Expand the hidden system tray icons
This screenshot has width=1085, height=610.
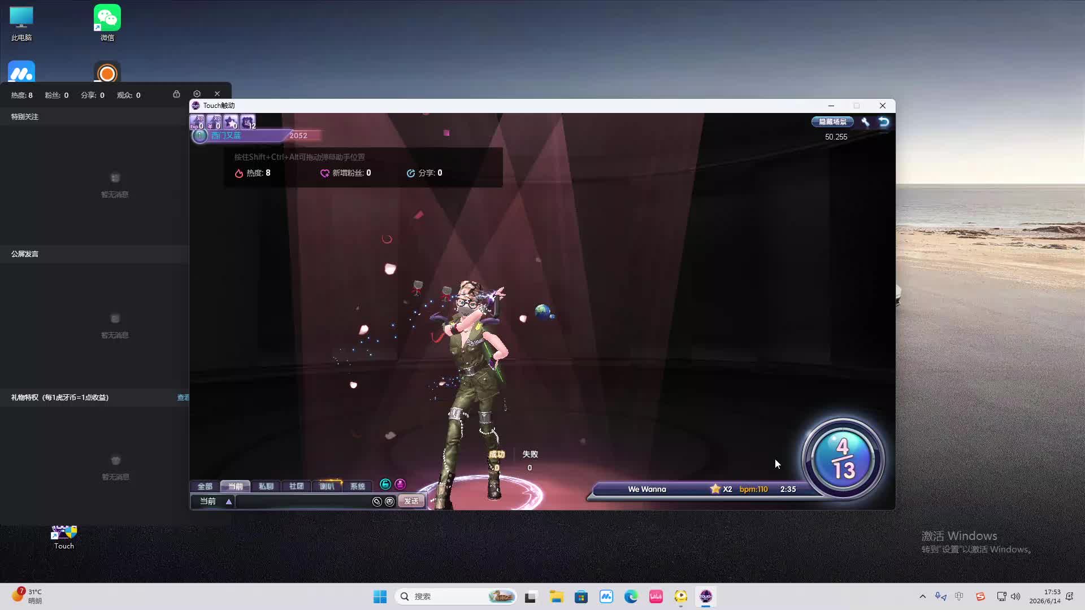(x=923, y=596)
